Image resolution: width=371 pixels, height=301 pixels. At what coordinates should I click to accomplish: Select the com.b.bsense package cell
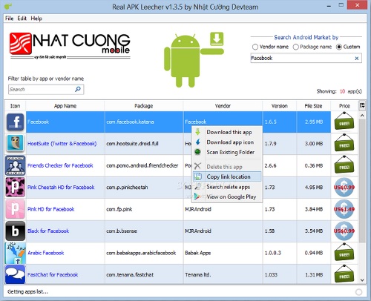(144, 231)
